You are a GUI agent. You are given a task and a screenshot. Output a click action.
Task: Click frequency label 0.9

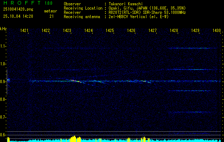tap(3, 82)
